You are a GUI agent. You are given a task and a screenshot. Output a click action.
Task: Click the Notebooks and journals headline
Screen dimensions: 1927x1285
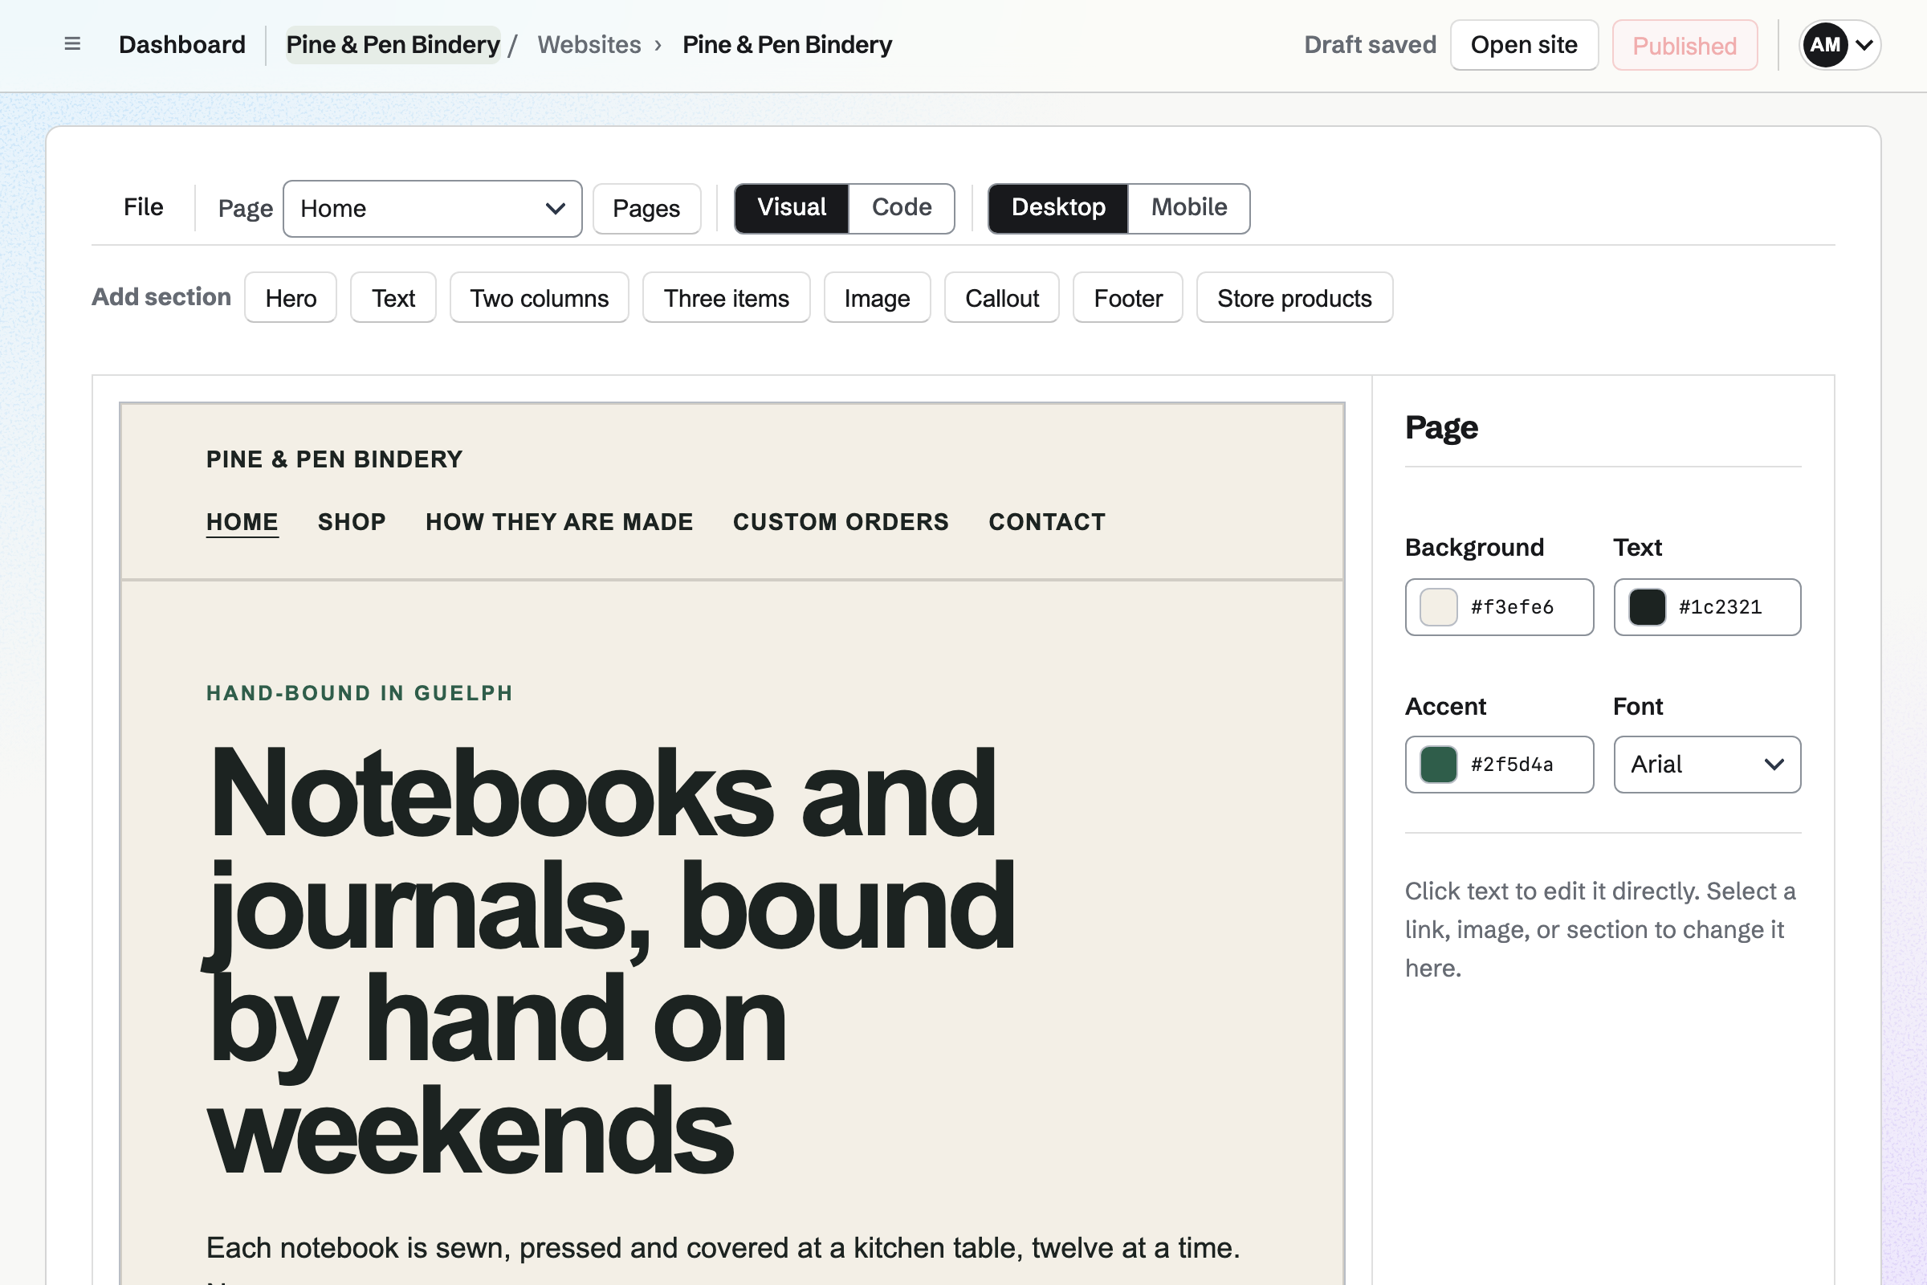point(611,961)
